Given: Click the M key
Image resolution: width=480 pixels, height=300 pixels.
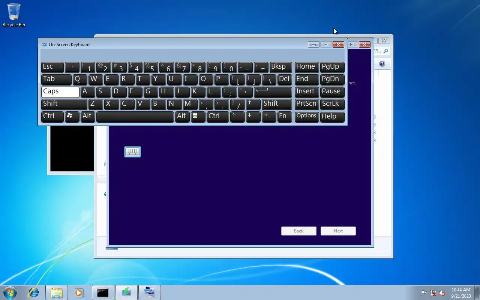Looking at the screenshot, I should pyautogui.click(x=190, y=104).
